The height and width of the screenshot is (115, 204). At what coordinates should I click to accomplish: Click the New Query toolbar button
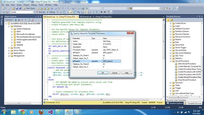(29, 8)
